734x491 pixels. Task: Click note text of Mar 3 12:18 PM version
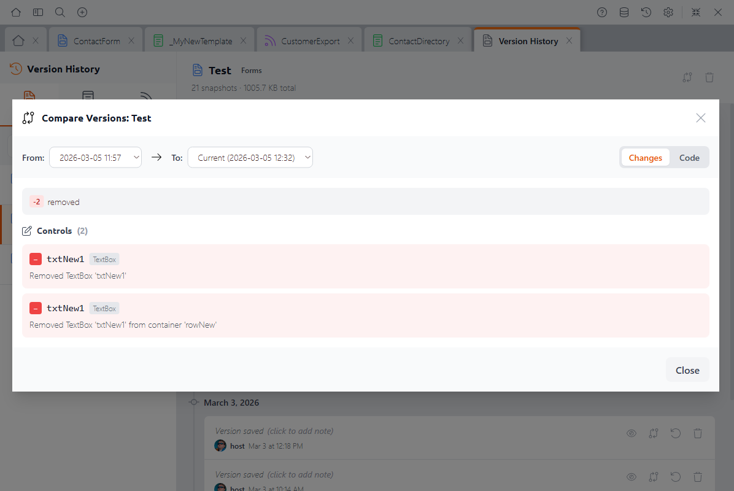point(274,431)
